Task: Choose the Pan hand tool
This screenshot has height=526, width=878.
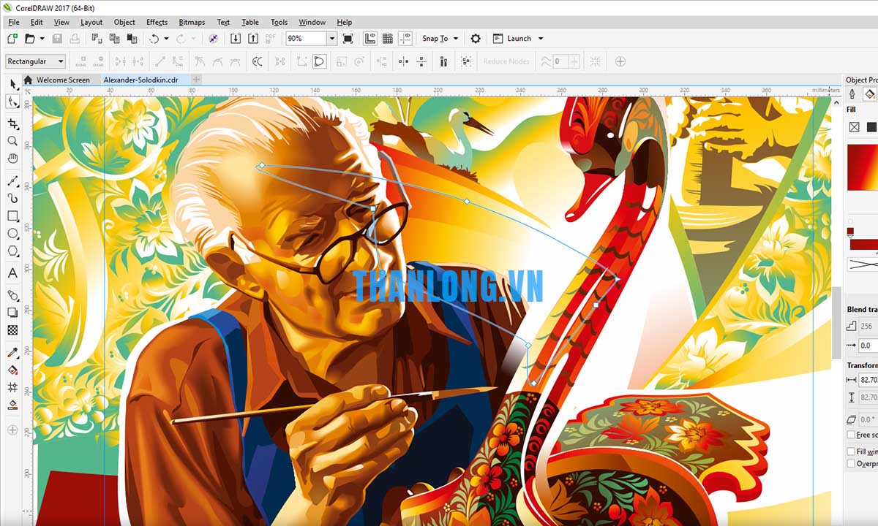Action: point(12,159)
